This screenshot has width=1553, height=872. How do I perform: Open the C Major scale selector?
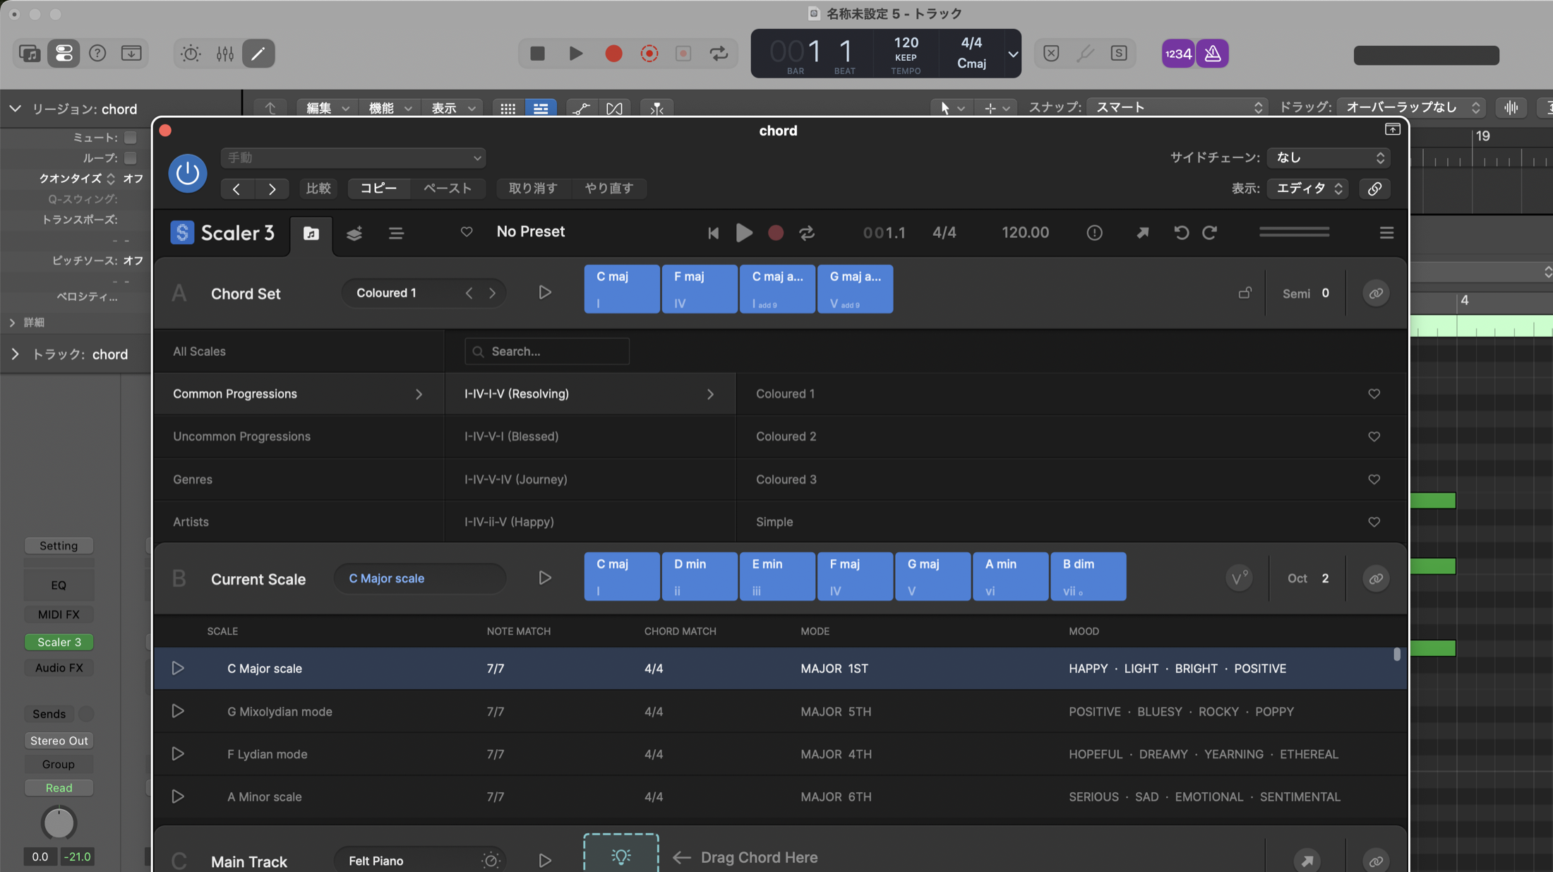[420, 579]
